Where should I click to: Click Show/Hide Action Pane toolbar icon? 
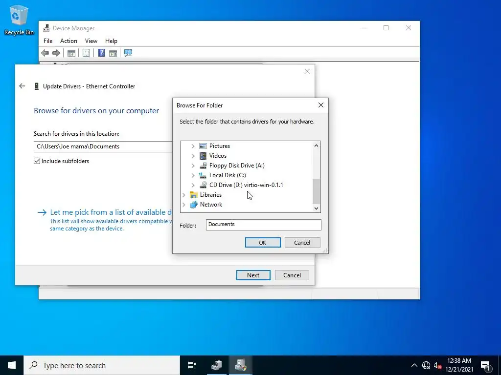[113, 53]
